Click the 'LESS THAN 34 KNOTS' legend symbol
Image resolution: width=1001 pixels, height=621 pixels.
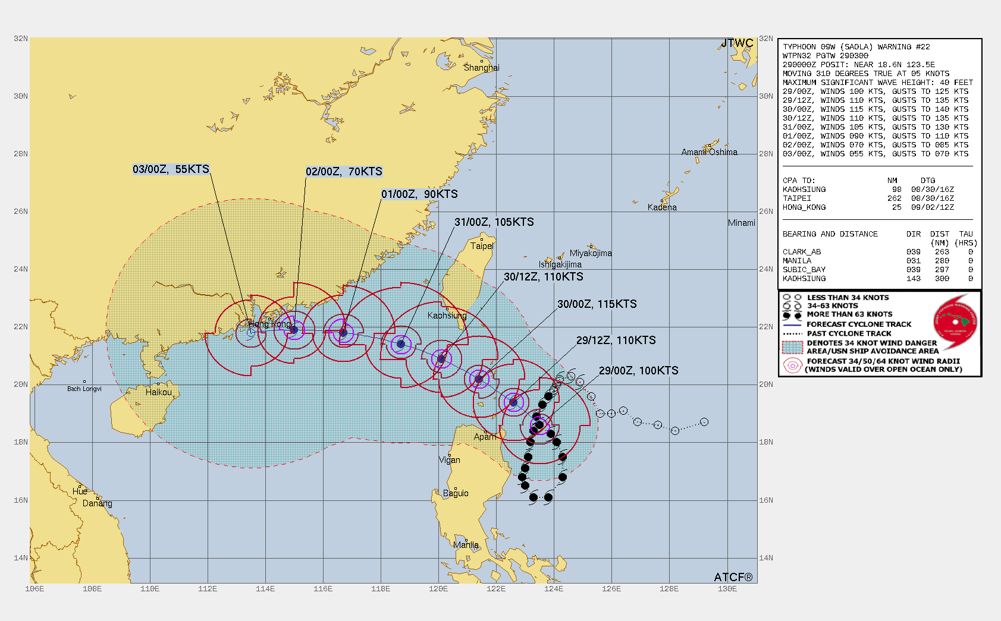[792, 297]
